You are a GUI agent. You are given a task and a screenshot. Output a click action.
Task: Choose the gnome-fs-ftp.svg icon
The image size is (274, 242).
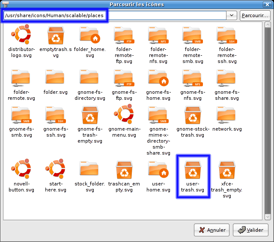coord(124,78)
